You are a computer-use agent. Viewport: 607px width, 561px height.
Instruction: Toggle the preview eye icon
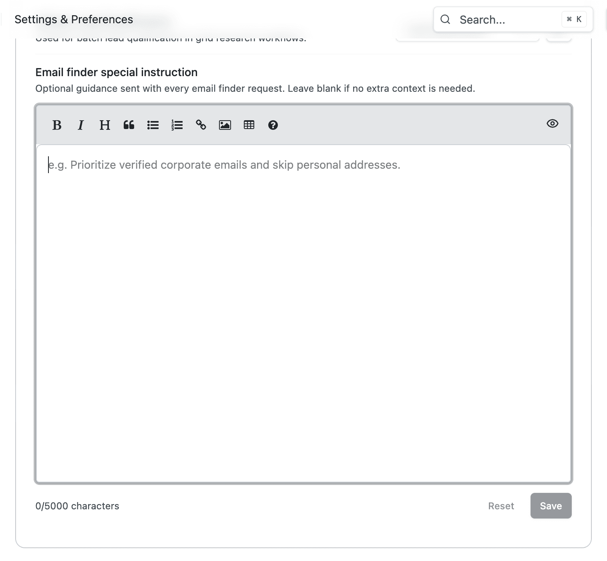[552, 124]
